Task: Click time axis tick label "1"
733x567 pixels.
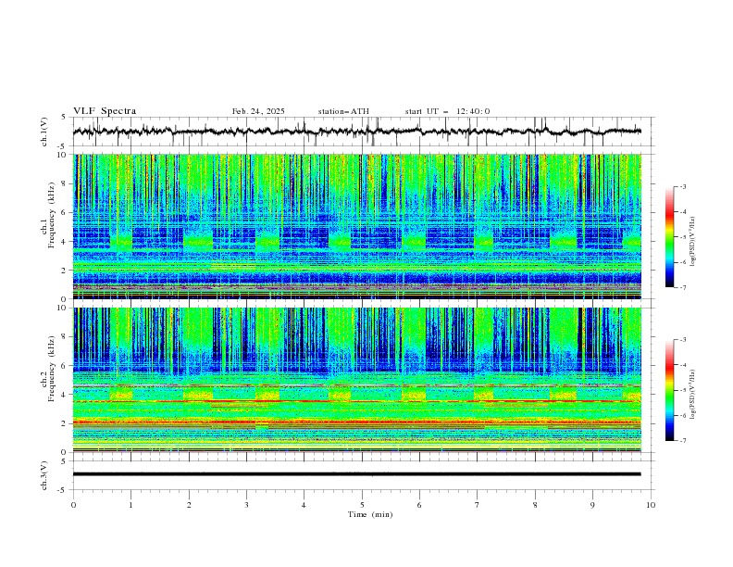Action: click(130, 505)
